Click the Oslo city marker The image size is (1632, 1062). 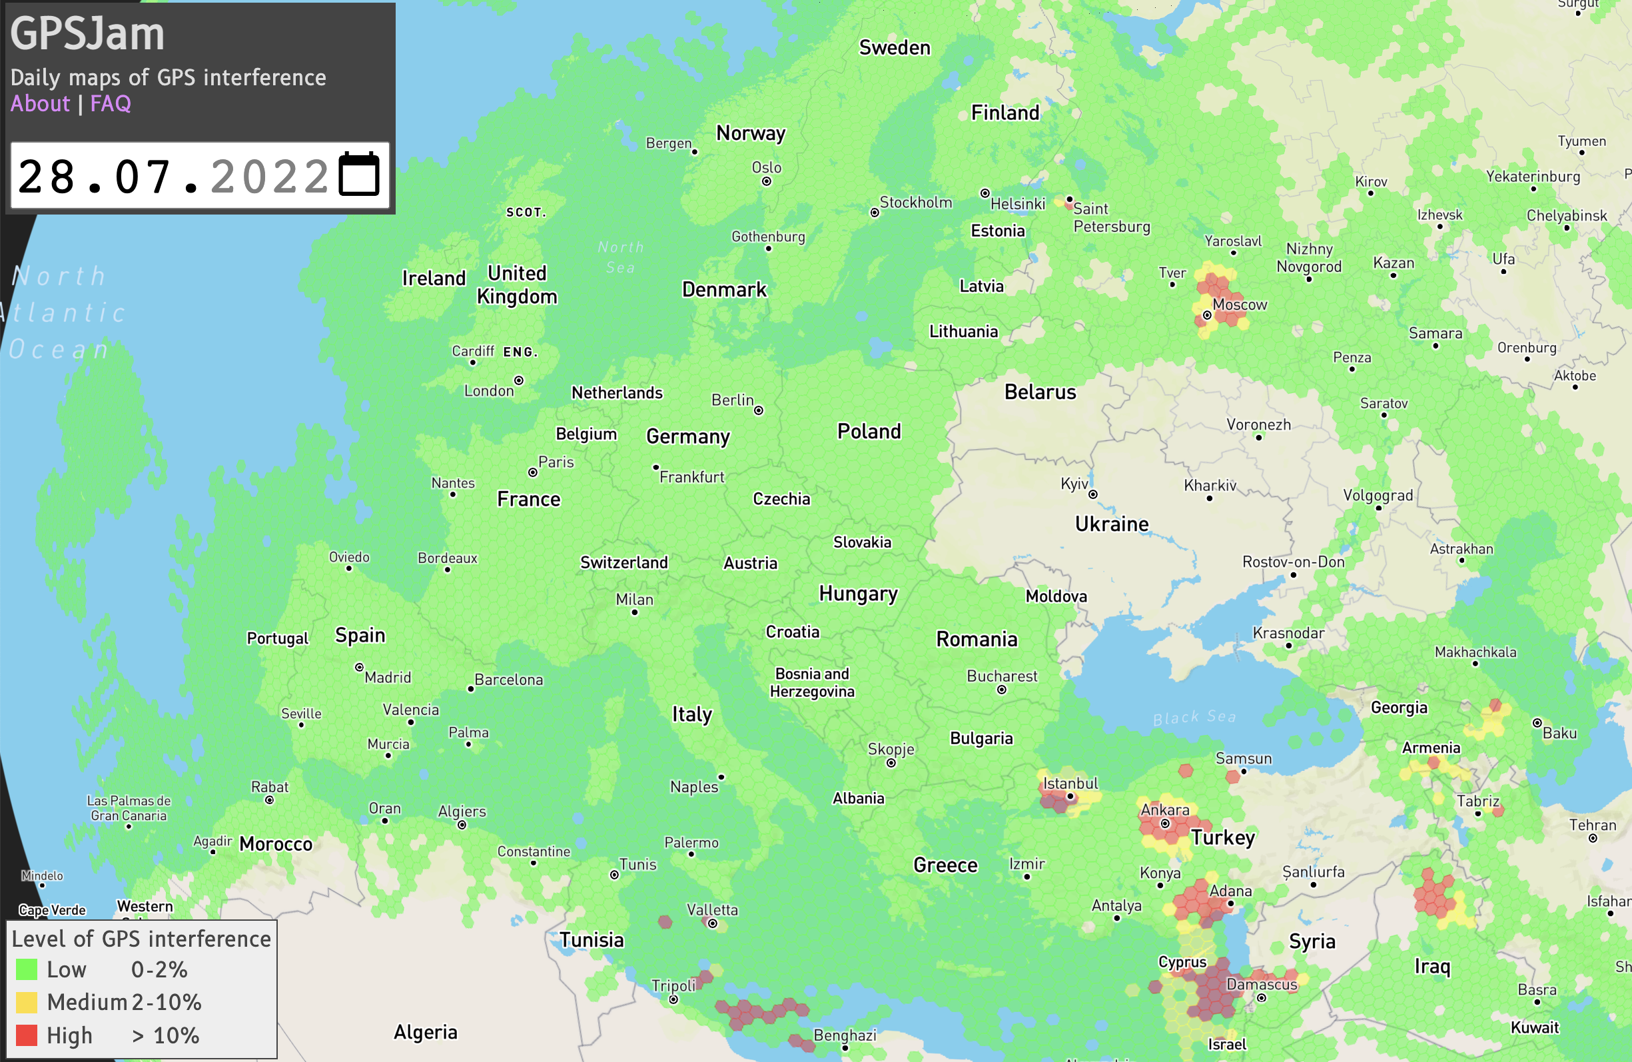767,181
